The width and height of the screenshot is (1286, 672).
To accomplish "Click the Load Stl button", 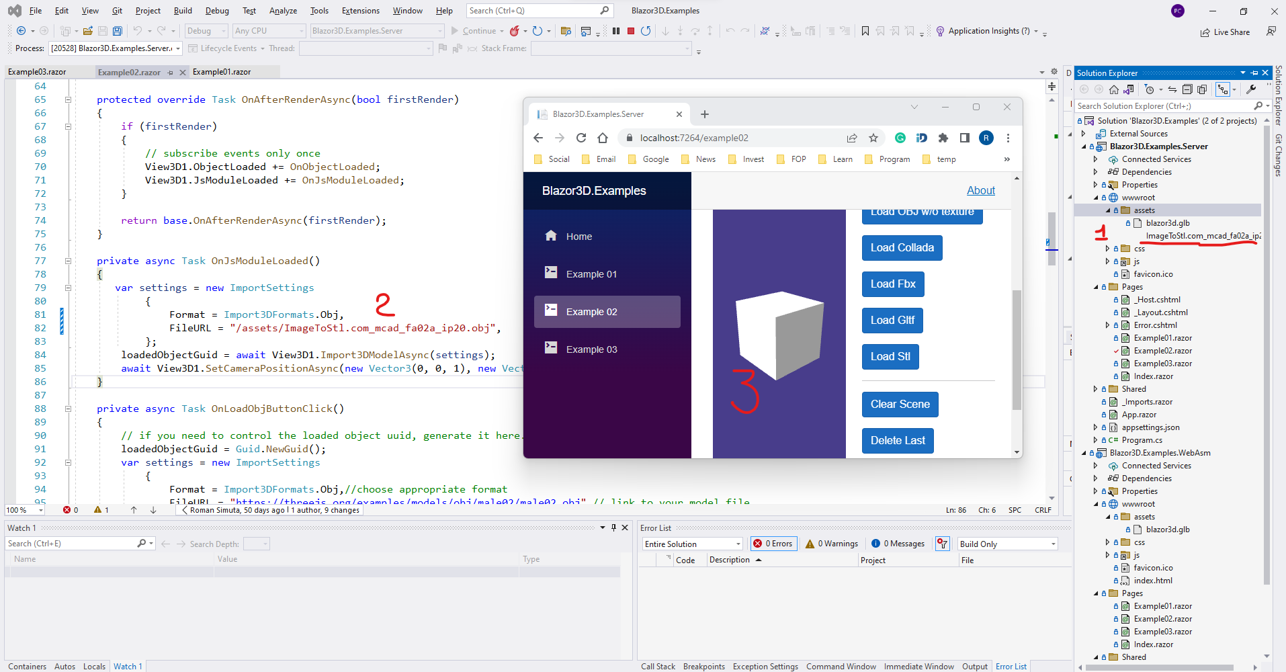I will (890, 356).
